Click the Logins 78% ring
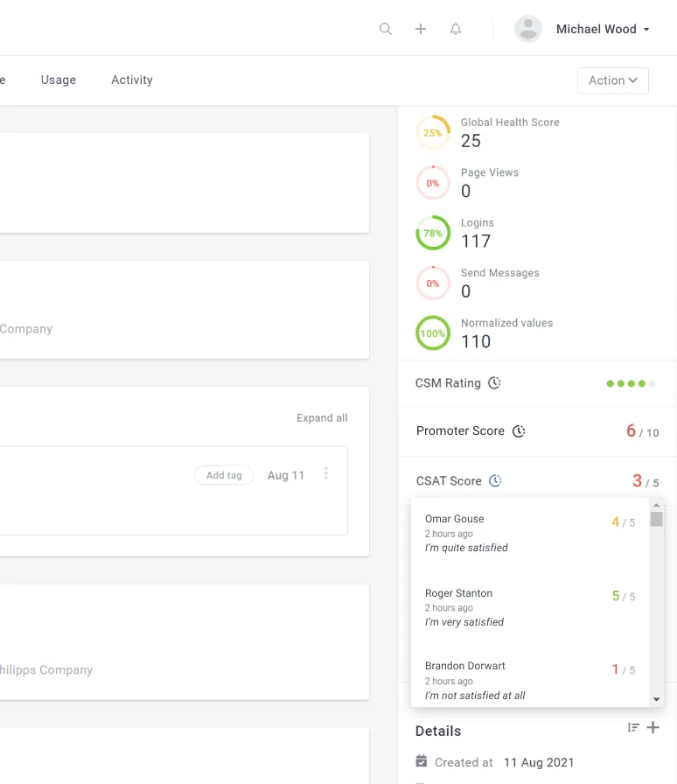 point(433,233)
